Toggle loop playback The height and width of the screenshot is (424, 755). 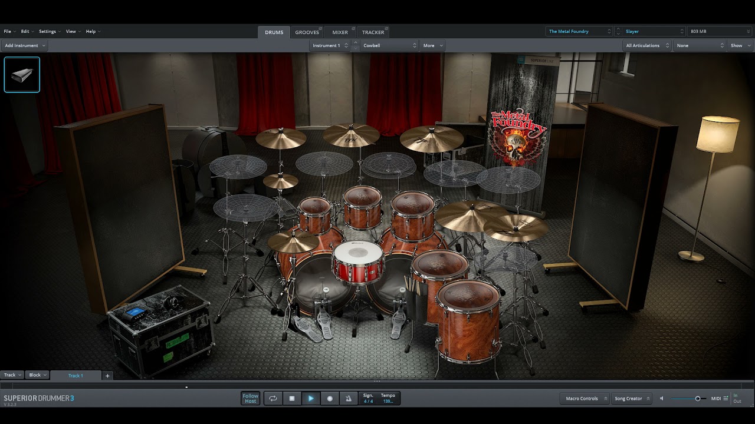tap(273, 399)
